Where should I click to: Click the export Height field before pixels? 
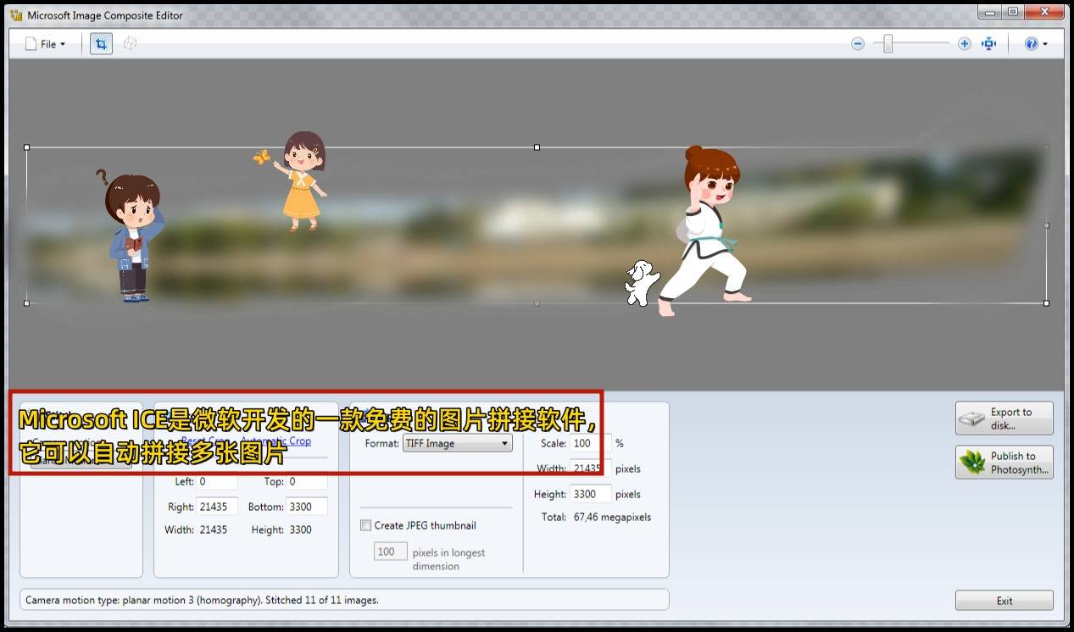tap(590, 494)
